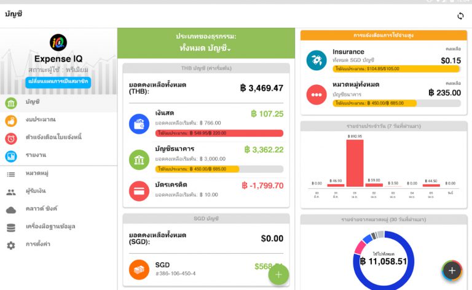
Task: Open the งบประมาณ budget icon
Action: (11, 121)
